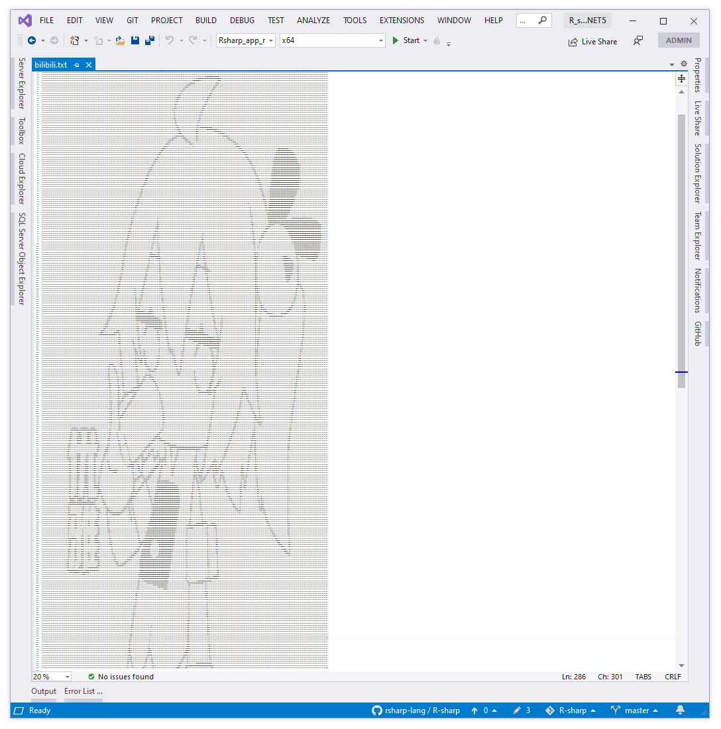This screenshot has width=721, height=729.
Task: Save the file with the floppy disk icon
Action: click(135, 40)
